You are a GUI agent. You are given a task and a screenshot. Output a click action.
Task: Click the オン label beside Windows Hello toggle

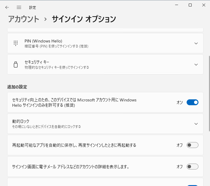180,102
